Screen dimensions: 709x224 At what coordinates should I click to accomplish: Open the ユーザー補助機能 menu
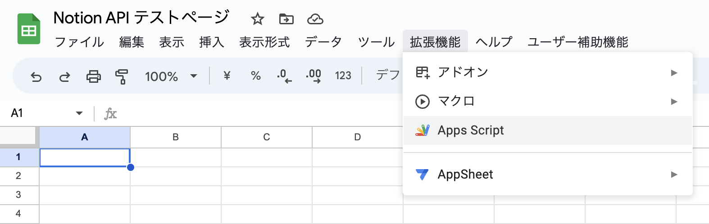pyautogui.click(x=578, y=42)
